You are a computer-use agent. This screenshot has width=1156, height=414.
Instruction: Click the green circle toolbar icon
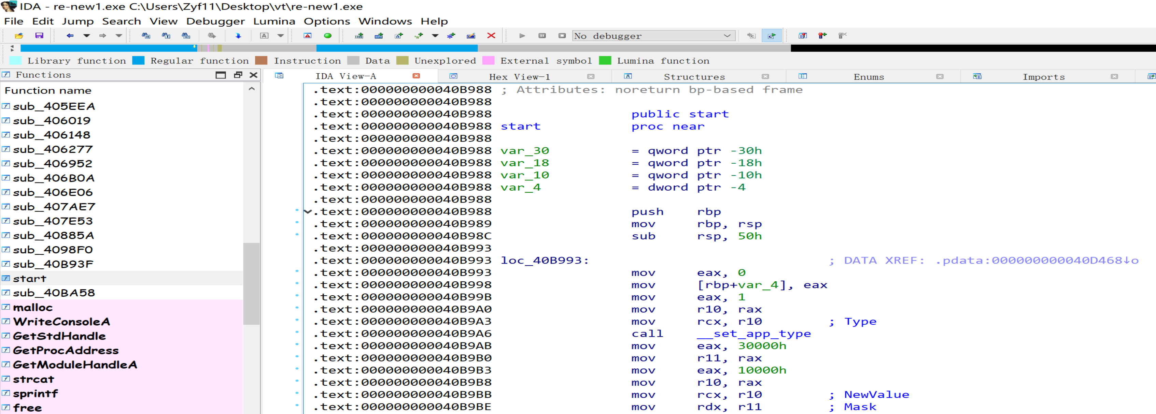328,36
